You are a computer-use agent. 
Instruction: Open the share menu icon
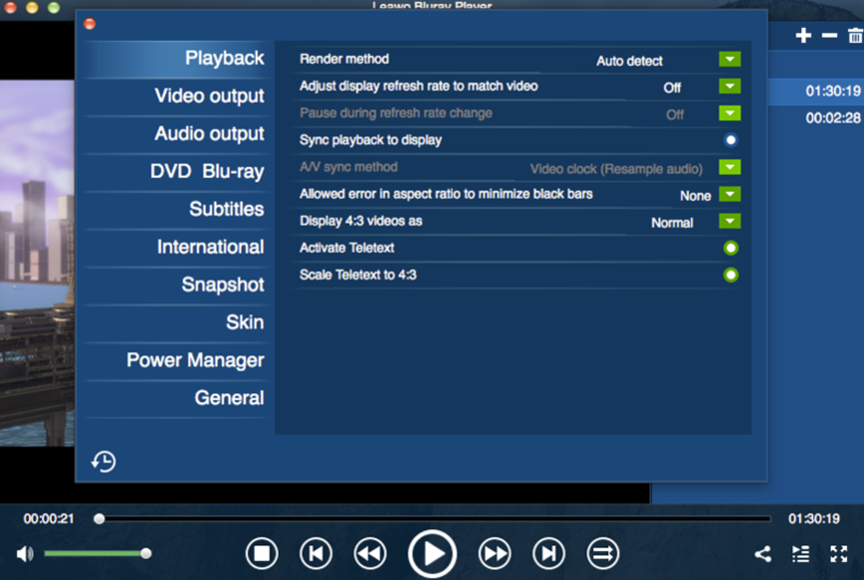pyautogui.click(x=762, y=553)
